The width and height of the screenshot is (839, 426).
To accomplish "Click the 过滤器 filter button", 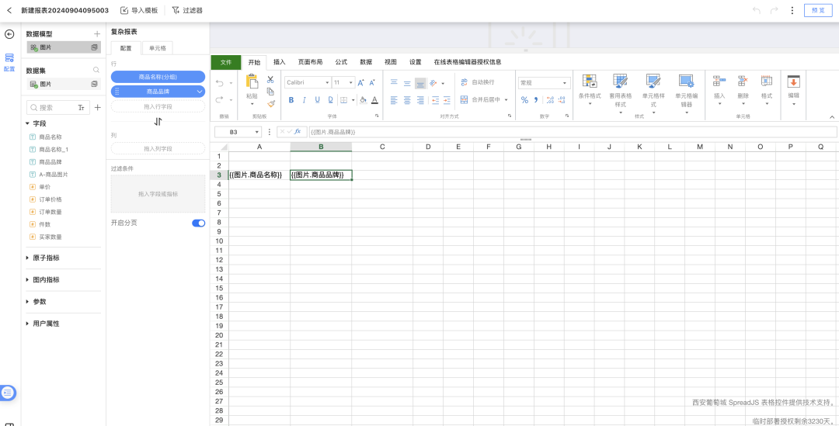I will (x=187, y=10).
